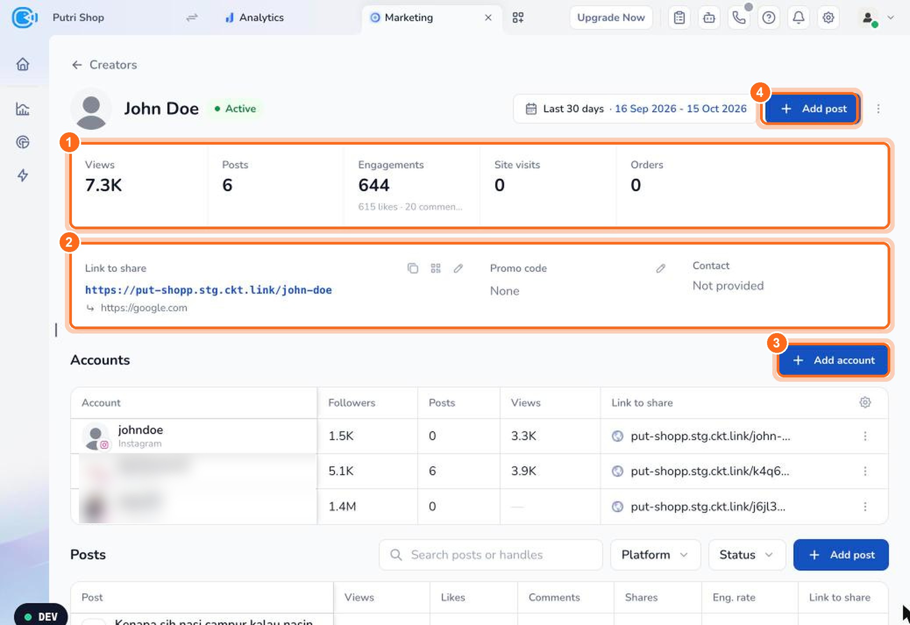Open the bot assistant icon
The width and height of the screenshot is (910, 625).
click(x=709, y=18)
